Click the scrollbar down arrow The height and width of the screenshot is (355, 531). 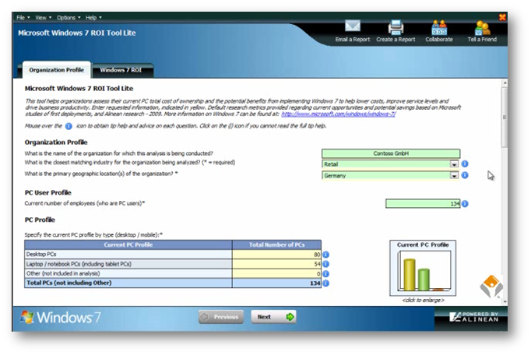coord(505,301)
